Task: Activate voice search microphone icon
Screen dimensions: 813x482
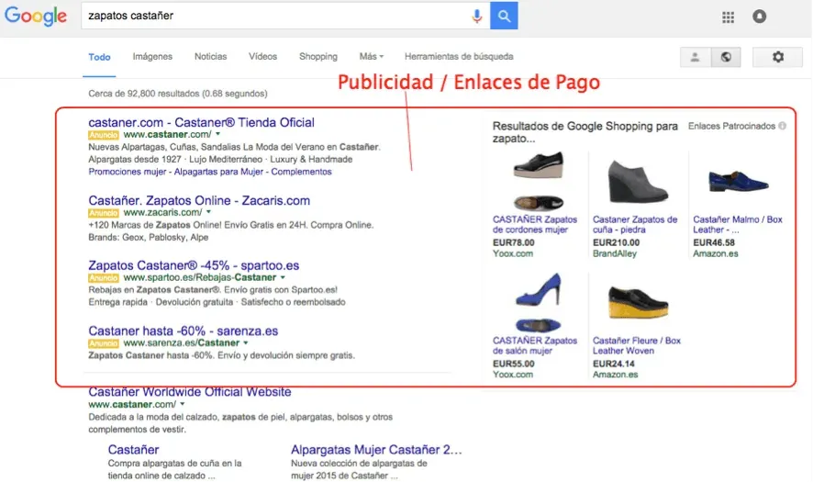Action: click(476, 17)
